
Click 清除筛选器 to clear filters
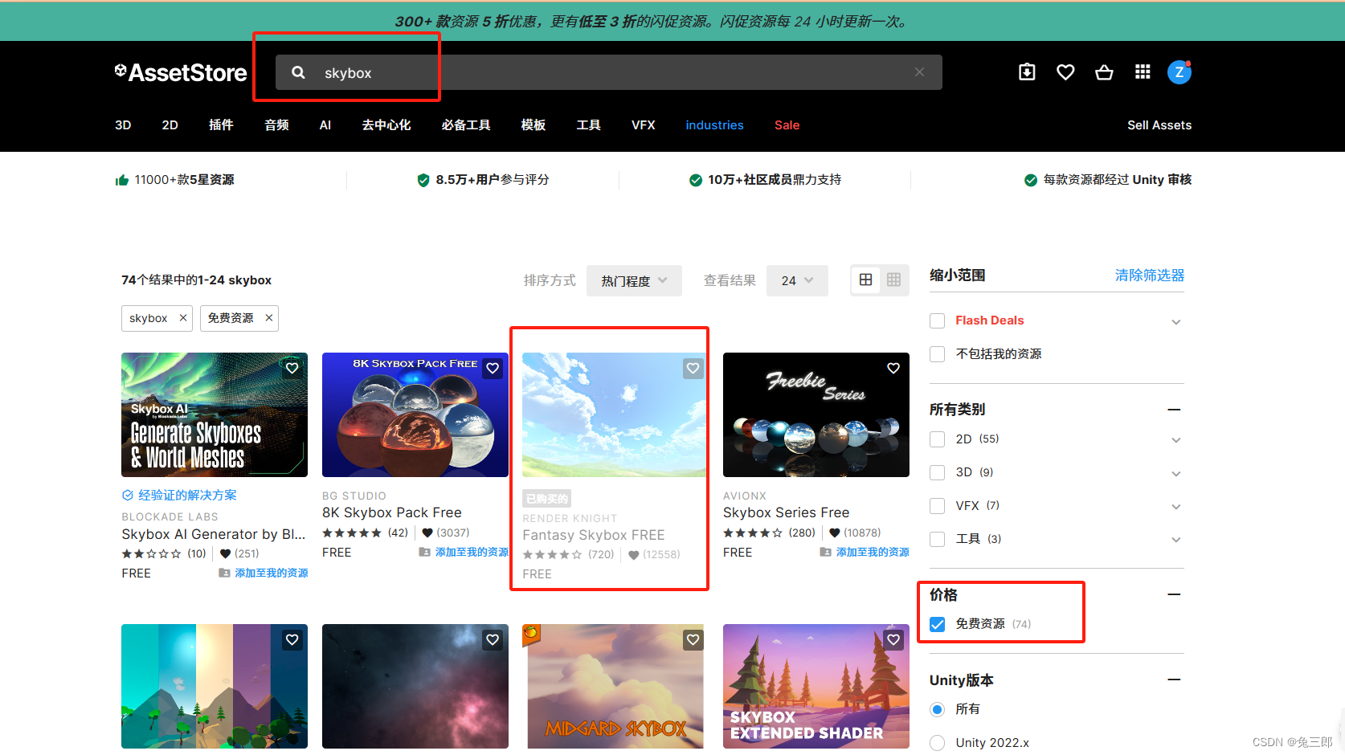pos(1150,275)
